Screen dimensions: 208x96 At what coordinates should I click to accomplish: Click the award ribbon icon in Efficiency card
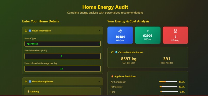(175, 31)
